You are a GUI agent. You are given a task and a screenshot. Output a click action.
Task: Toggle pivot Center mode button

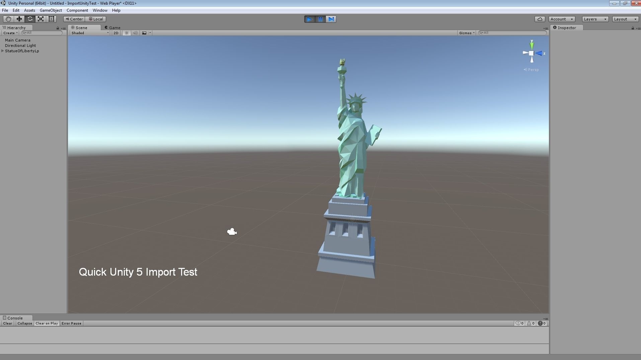click(x=74, y=19)
